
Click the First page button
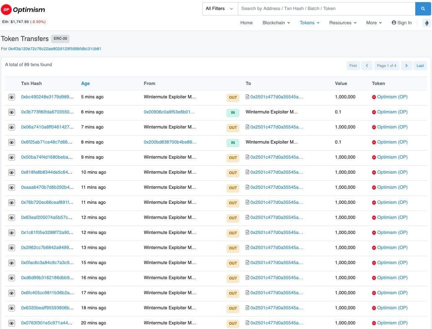[353, 66]
